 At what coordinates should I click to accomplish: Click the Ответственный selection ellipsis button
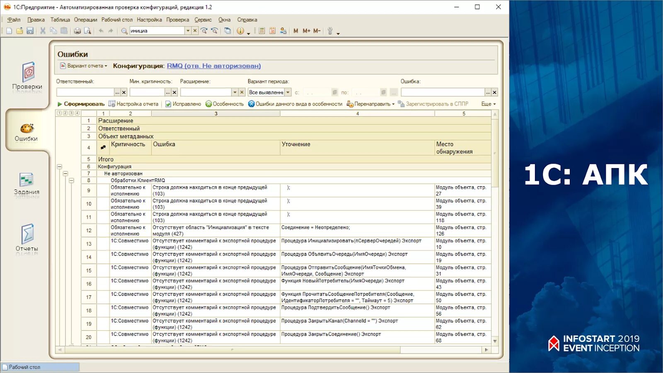pyautogui.click(x=117, y=92)
